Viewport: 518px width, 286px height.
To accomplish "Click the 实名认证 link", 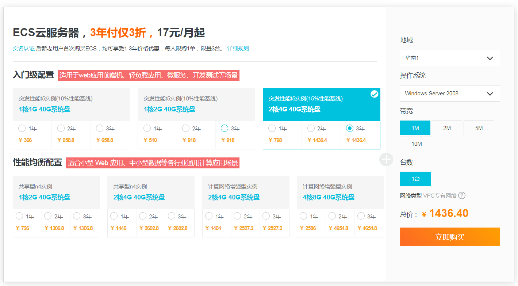I will click(24, 49).
